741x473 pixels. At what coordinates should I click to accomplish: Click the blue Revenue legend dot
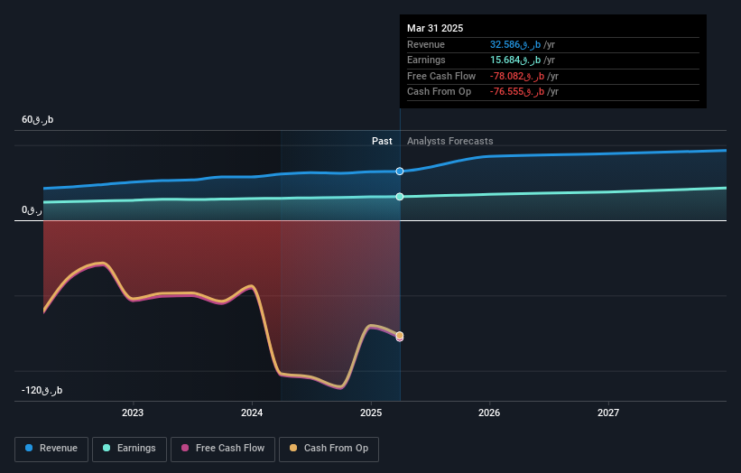29,448
